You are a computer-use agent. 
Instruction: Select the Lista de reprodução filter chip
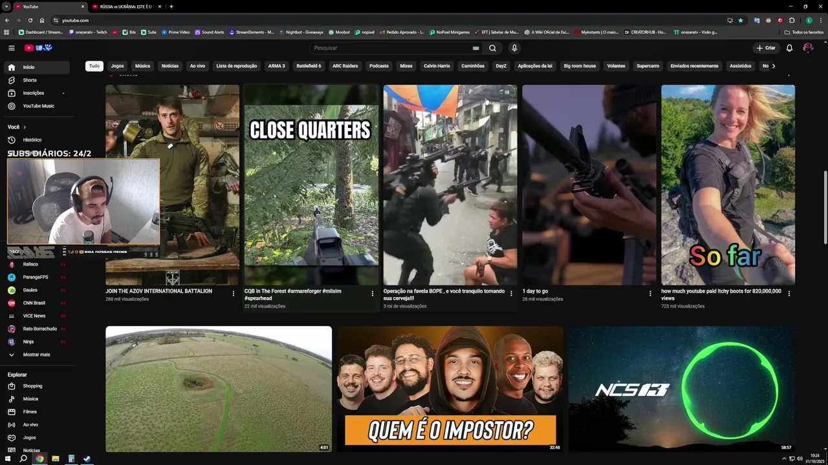[237, 66]
